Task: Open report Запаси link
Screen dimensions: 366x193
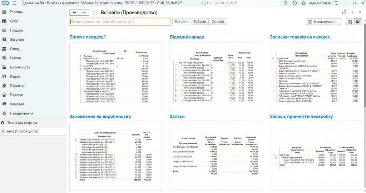Action: pyautogui.click(x=177, y=116)
